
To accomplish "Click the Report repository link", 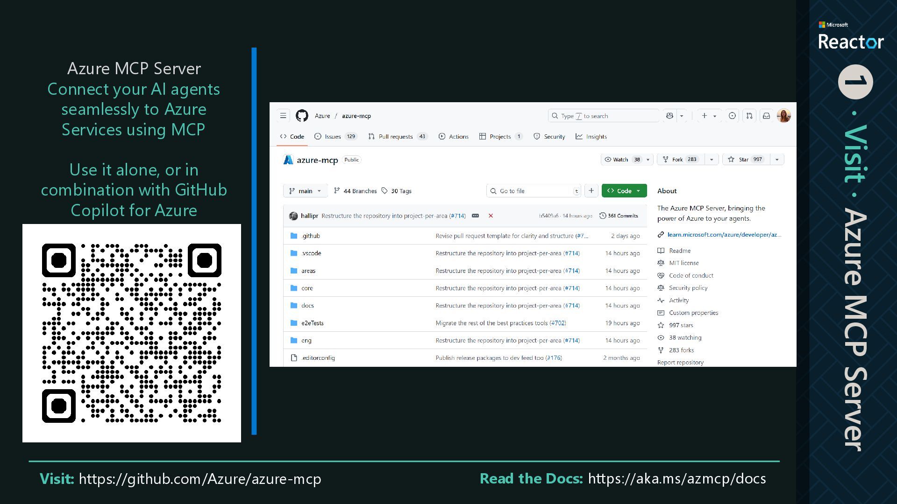I will coord(680,362).
